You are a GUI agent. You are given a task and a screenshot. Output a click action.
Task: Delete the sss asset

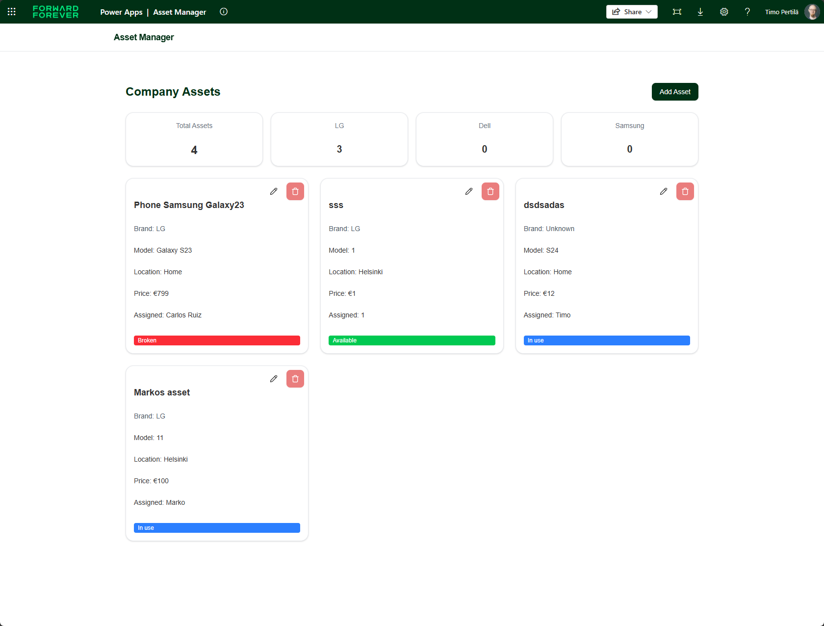[x=490, y=191]
